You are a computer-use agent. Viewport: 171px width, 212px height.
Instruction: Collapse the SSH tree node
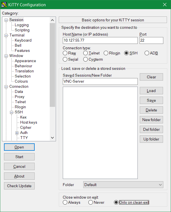click(x=12, y=112)
